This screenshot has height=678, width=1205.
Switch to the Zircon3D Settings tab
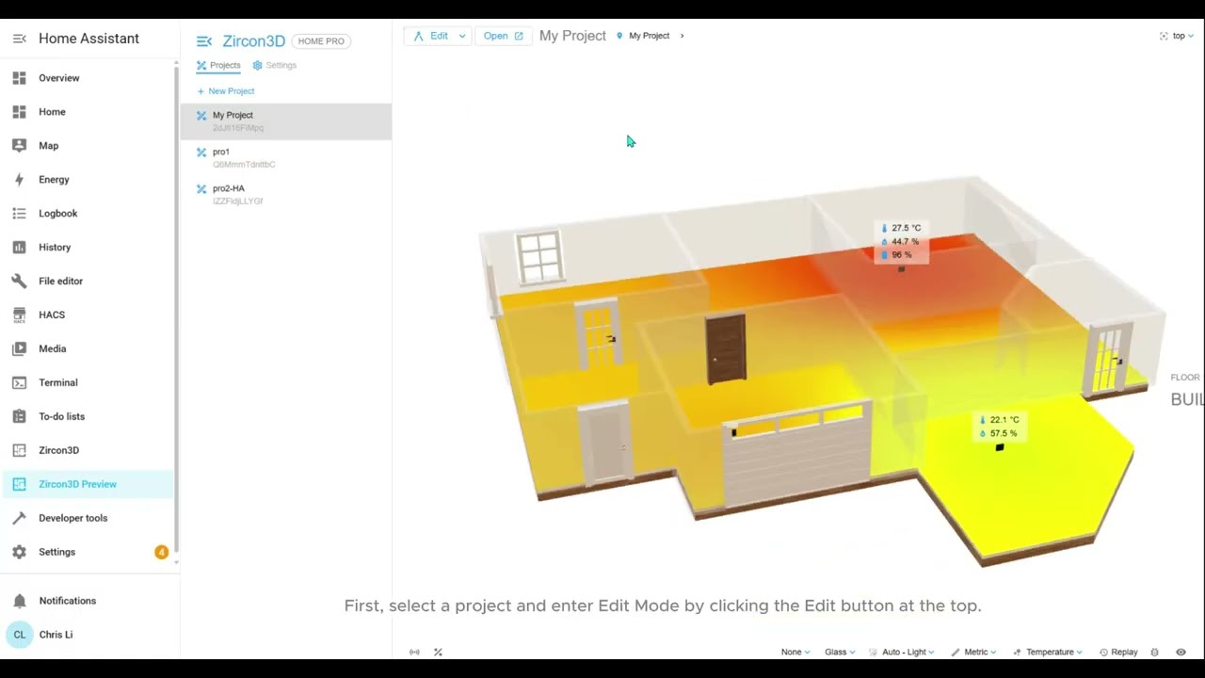click(x=275, y=65)
